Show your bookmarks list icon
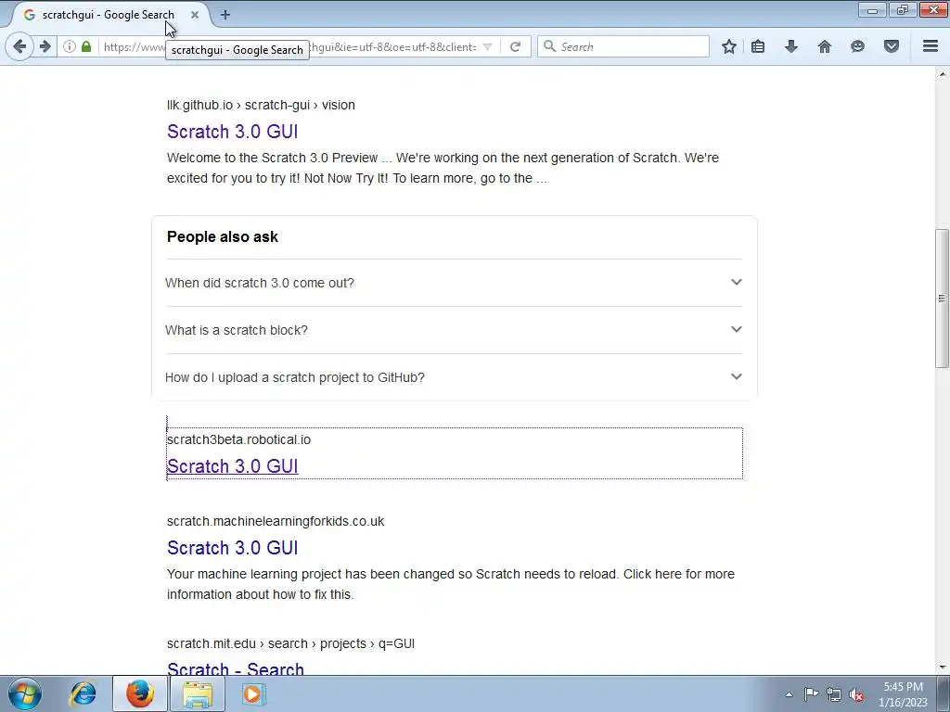Image resolution: width=950 pixels, height=712 pixels. 758,46
